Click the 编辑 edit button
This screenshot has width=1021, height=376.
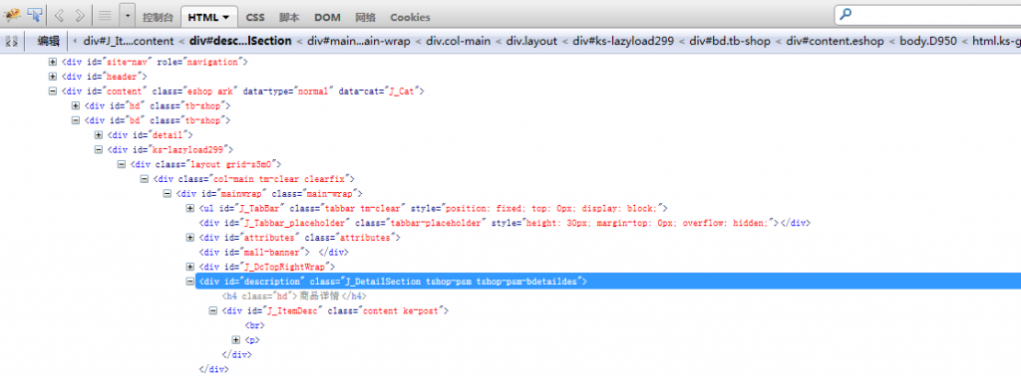tap(48, 41)
